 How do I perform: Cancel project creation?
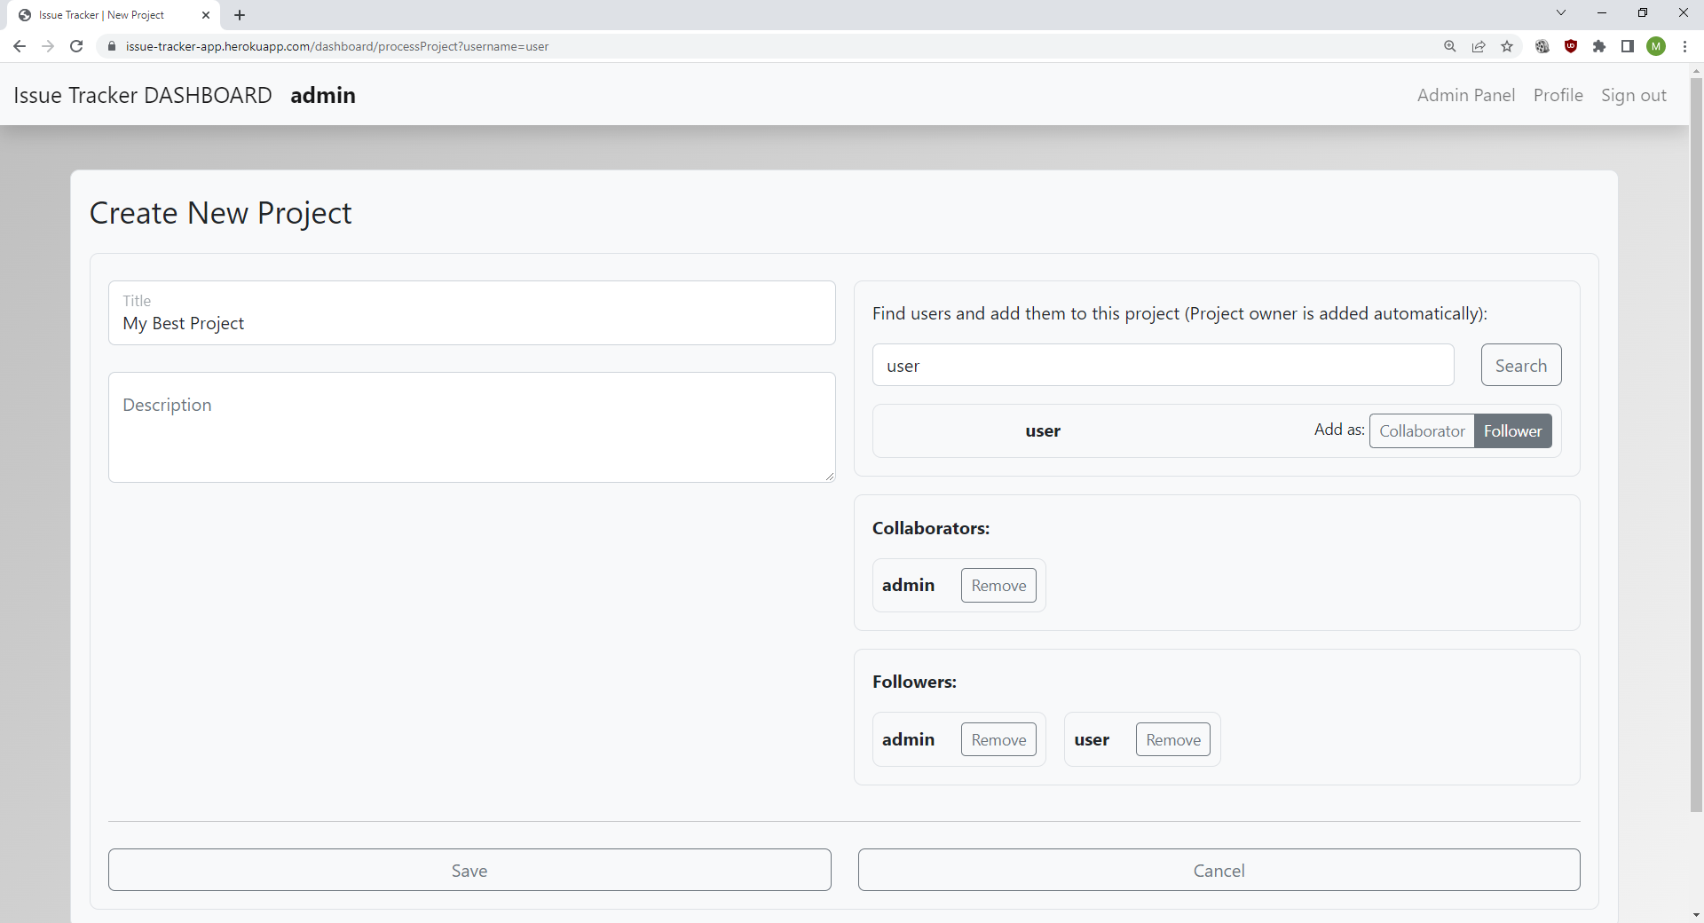(1219, 870)
